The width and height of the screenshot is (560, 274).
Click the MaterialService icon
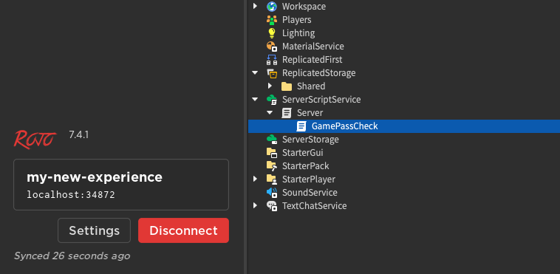272,46
